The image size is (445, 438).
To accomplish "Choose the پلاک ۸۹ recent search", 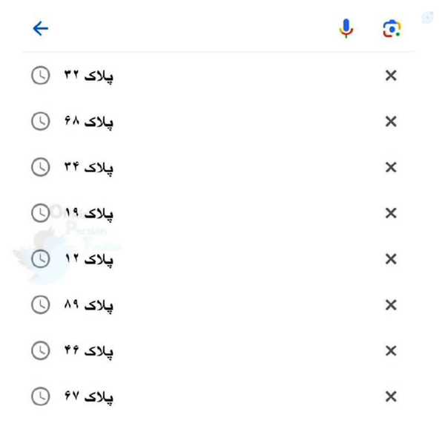I will (88, 305).
